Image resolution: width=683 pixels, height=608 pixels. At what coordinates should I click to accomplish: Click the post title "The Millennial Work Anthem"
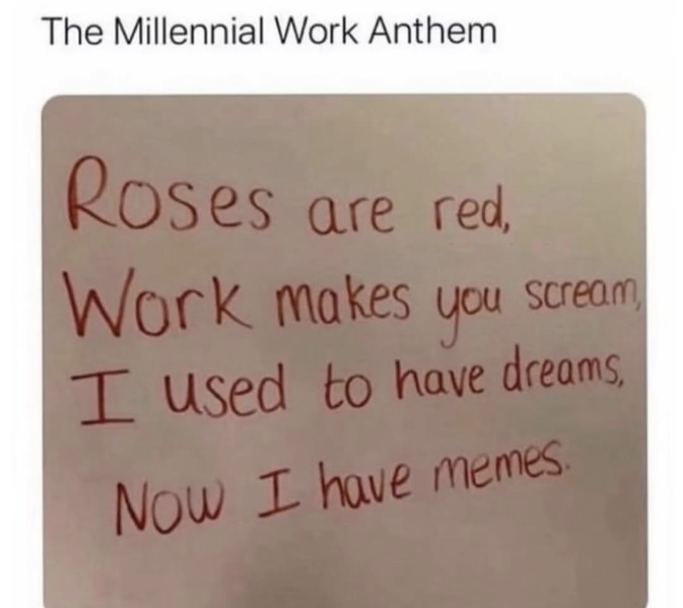pyautogui.click(x=270, y=32)
